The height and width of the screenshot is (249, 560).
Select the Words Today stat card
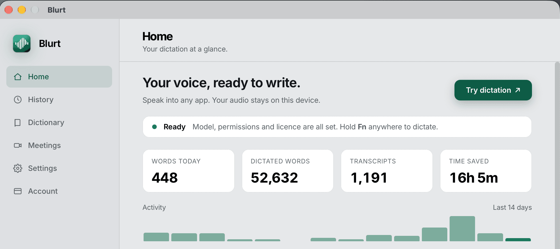(188, 171)
